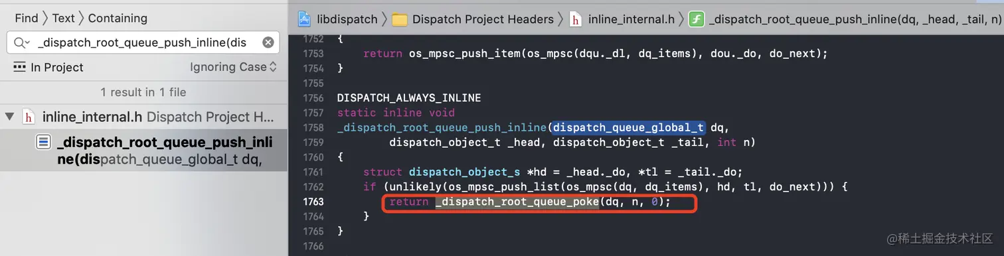This screenshot has width=1004, height=256.
Task: Click the green function symbol icon
Action: [697, 19]
